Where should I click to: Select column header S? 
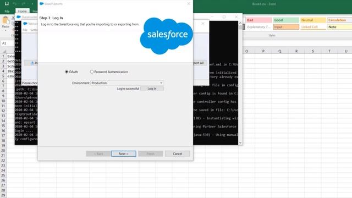(313, 51)
